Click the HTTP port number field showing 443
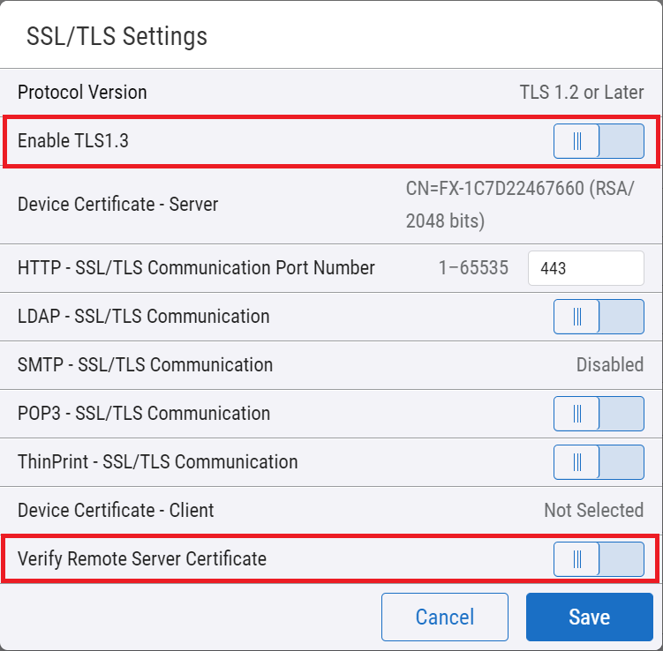This screenshot has width=663, height=651. 585,268
